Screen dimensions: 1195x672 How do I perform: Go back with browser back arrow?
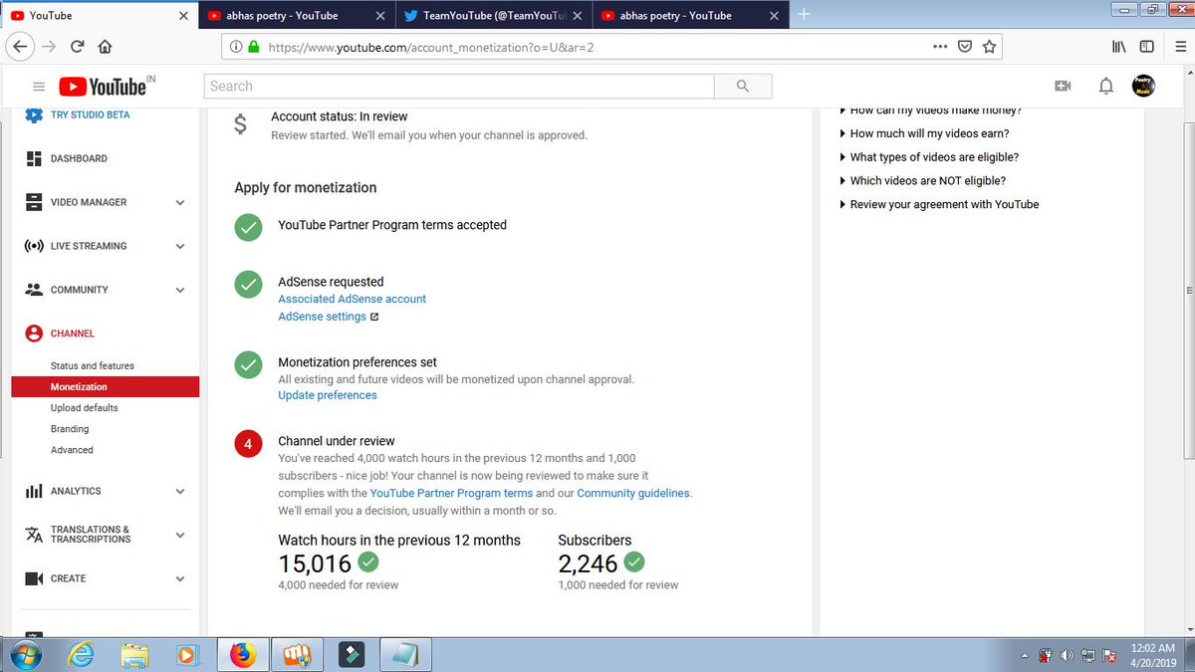coord(20,47)
